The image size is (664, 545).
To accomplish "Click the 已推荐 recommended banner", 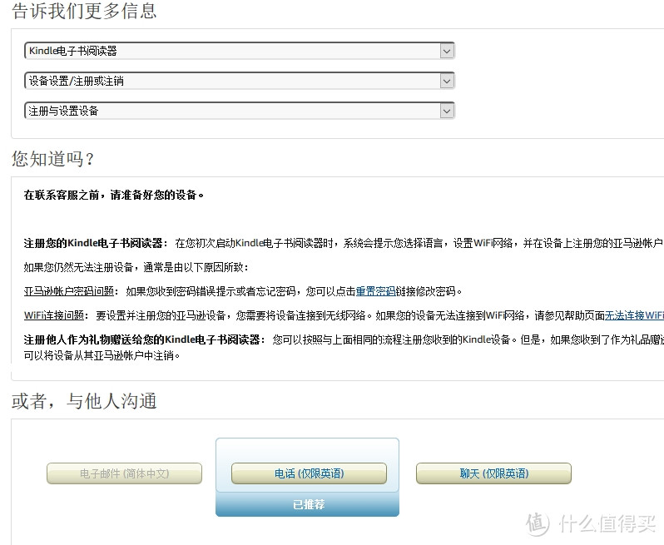I will coord(308,504).
